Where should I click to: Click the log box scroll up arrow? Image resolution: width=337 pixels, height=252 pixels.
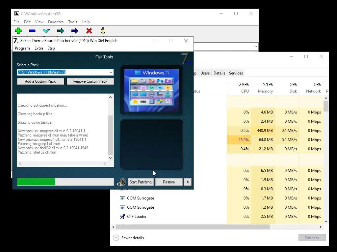(x=110, y=97)
